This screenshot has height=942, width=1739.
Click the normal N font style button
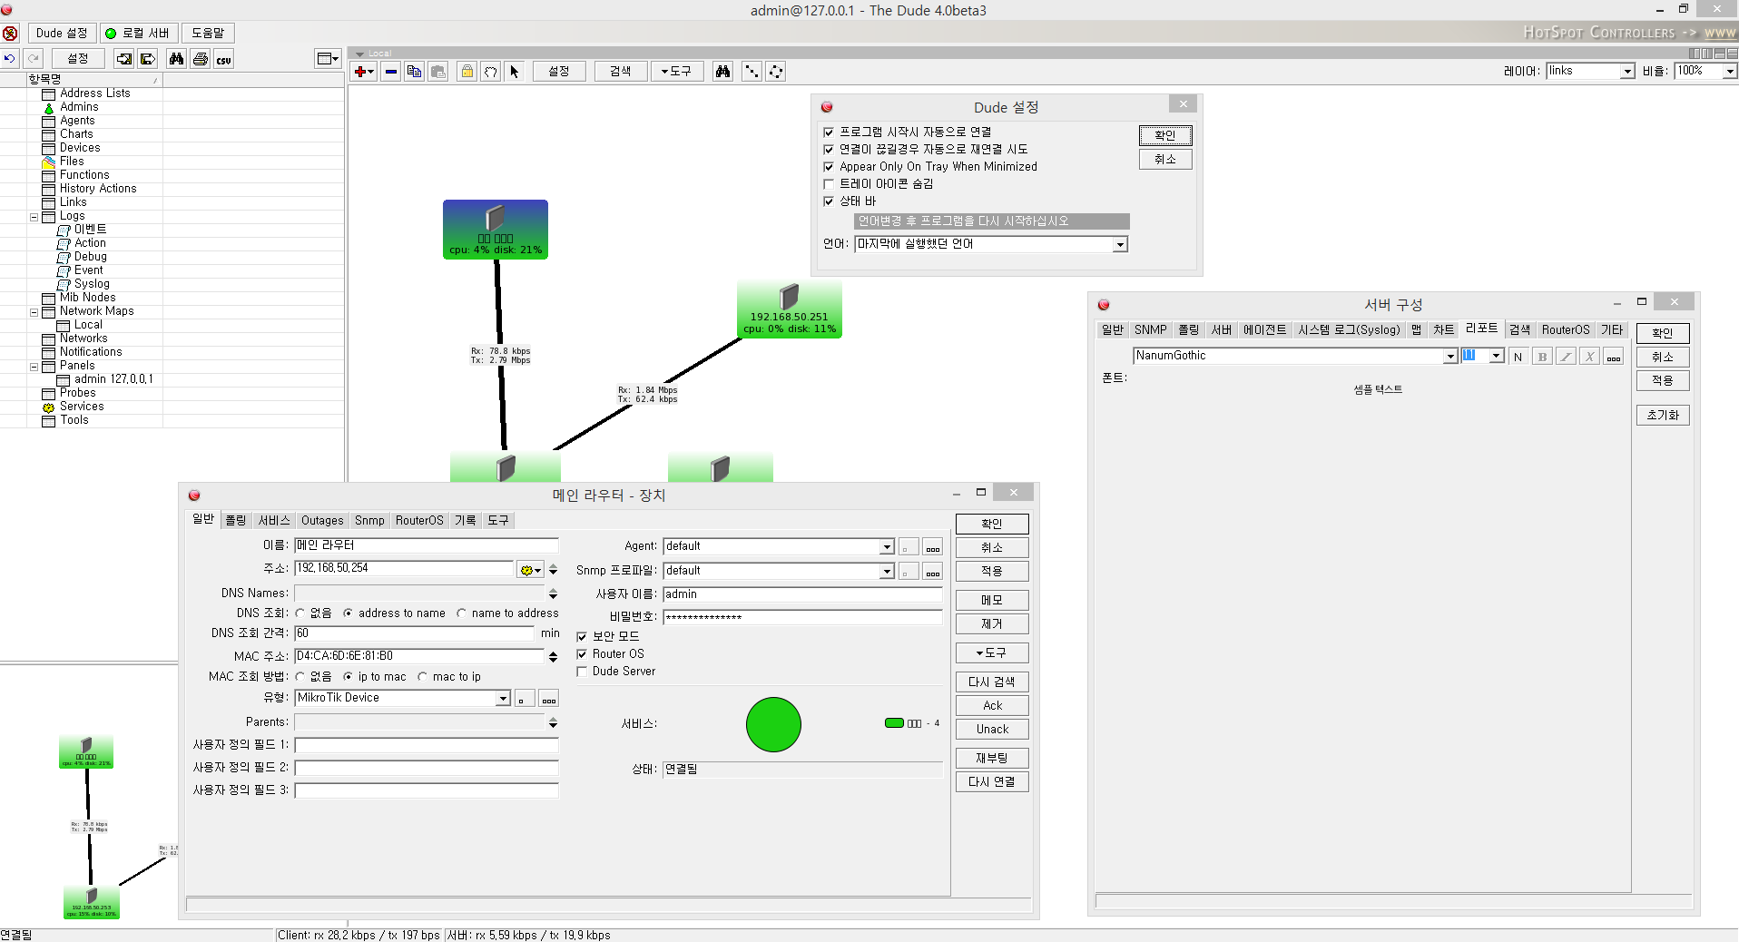tap(1518, 357)
